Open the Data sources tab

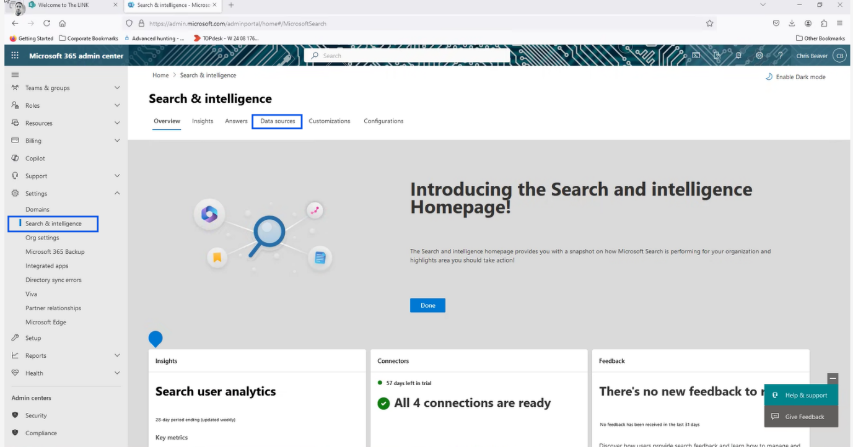point(278,121)
